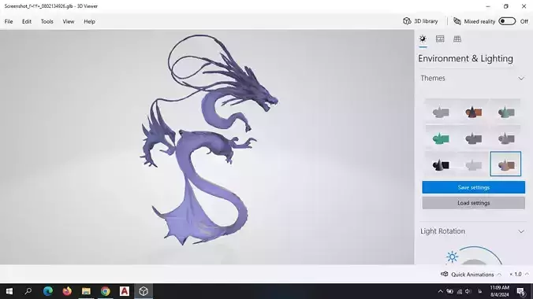Open the Edit menu
Screen dimensions: 533x299
27,21
